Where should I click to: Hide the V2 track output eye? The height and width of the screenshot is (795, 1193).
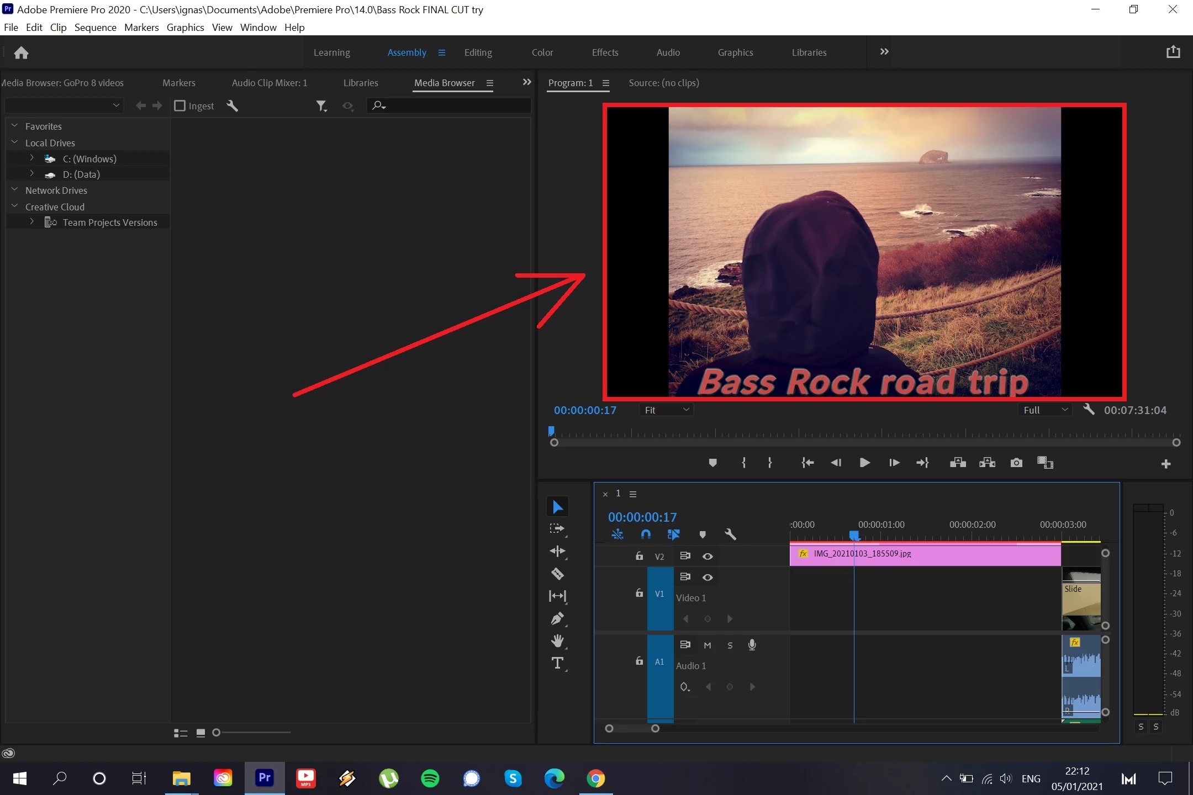(x=707, y=556)
